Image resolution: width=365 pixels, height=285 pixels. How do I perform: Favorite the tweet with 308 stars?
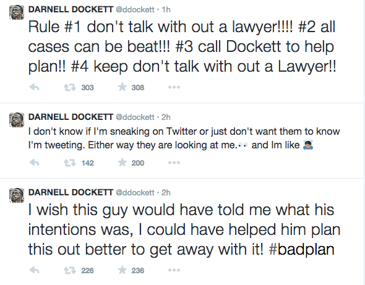point(122,87)
